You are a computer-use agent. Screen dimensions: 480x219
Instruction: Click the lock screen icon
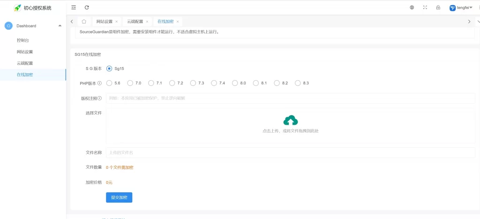[438, 8]
